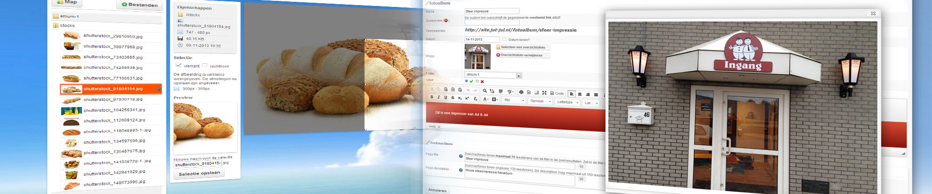Click the print icon in editor toolbar
This screenshot has height=194, width=932.
[521, 92]
